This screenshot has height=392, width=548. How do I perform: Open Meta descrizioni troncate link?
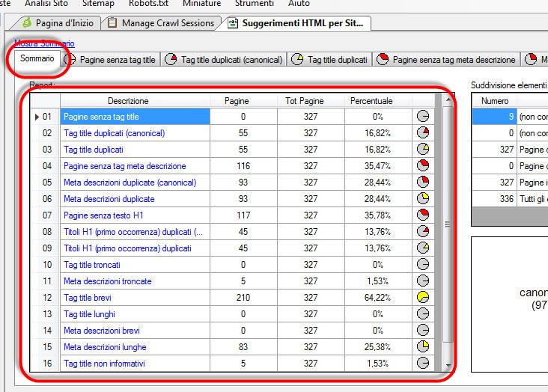coord(108,281)
